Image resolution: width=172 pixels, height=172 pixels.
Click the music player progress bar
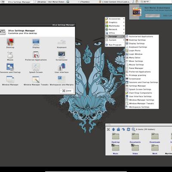point(153,15)
